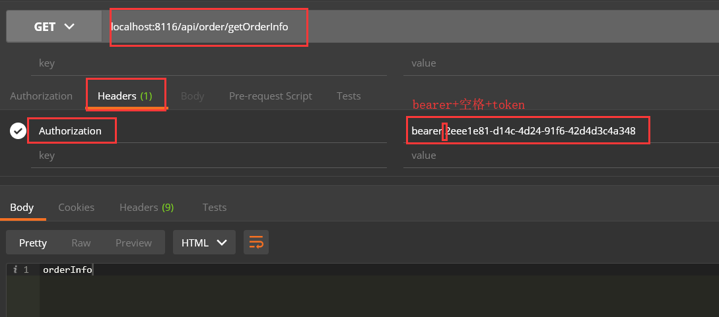719x317 pixels.
Task: Switch to Preview response view
Action: 133,243
